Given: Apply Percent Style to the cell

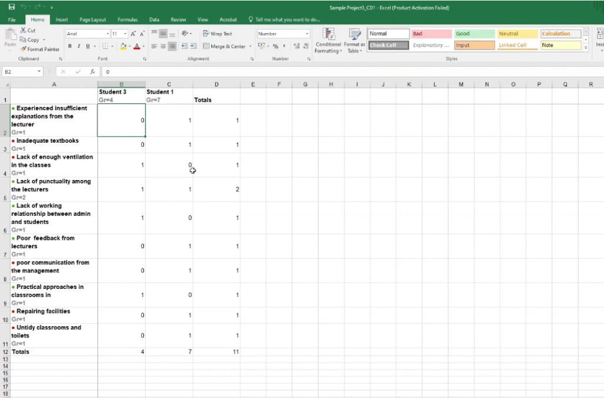Looking at the screenshot, I should click(x=275, y=46).
